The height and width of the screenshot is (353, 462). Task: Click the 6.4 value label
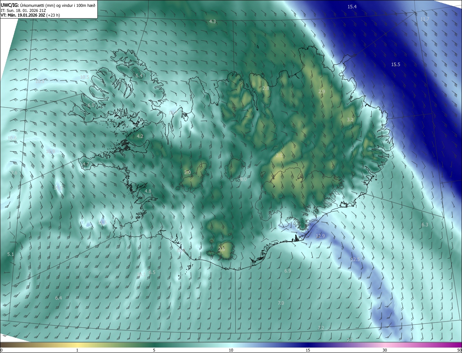click(x=58, y=298)
